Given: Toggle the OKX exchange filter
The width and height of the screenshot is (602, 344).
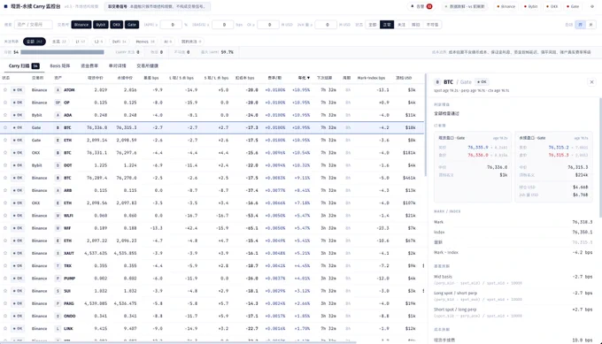Looking at the screenshot, I should click(x=117, y=25).
